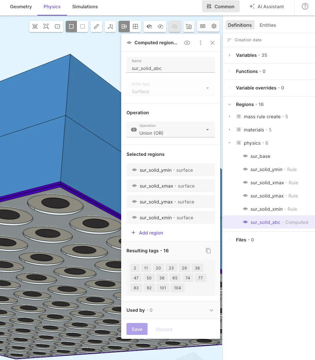
Task: Click the Discard button
Action: (164, 329)
